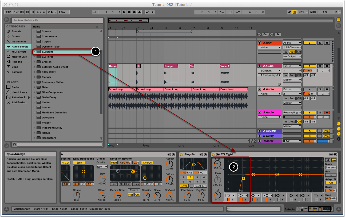Open the Stereo Mode dropdown in EQ Eight
345x217 pixels.
331,167
